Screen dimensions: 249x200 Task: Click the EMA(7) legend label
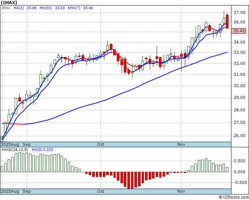[74, 8]
